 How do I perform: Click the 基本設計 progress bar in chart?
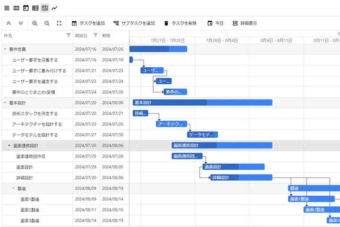tap(203, 103)
